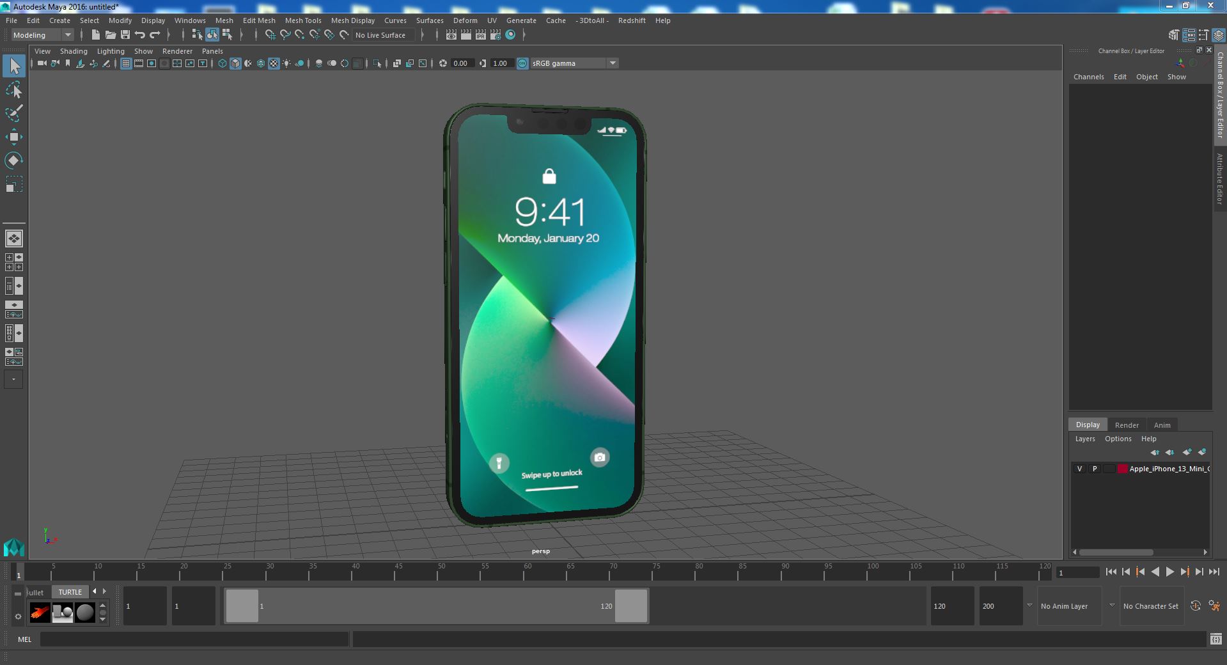Toggle viewport grid display button

coord(126,63)
